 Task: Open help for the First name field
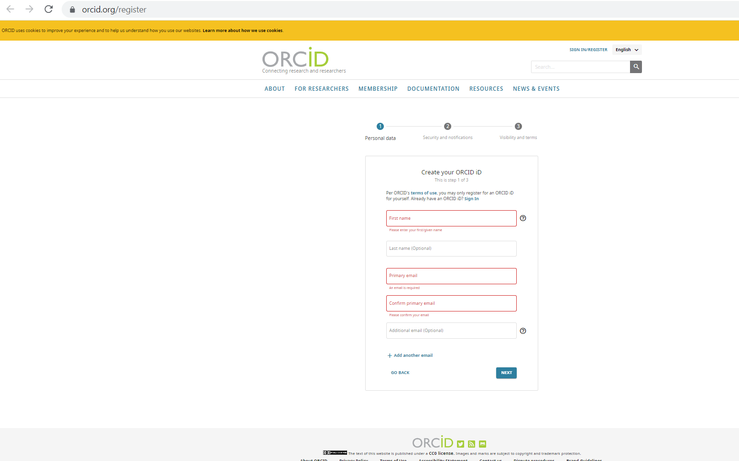coord(523,218)
